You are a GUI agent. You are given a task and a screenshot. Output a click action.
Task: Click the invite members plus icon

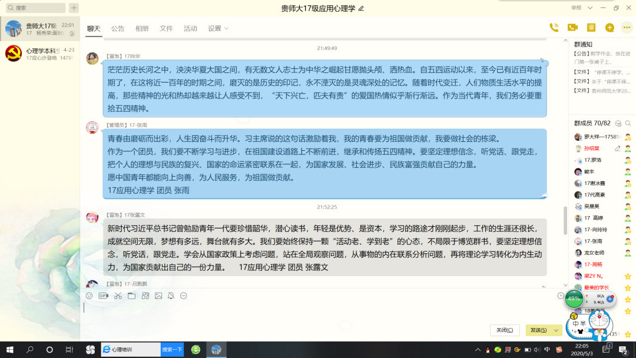pos(609,28)
